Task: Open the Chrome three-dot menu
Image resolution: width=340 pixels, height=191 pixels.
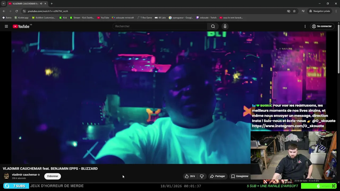Action: 336,11
